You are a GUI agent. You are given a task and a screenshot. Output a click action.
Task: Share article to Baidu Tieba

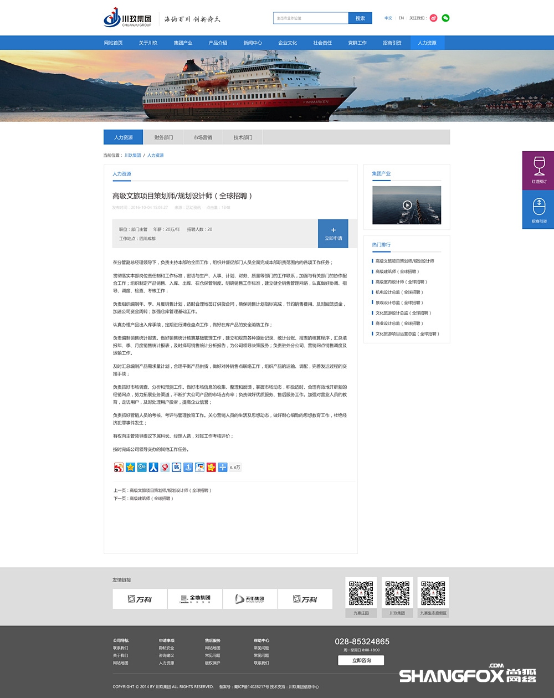[177, 467]
